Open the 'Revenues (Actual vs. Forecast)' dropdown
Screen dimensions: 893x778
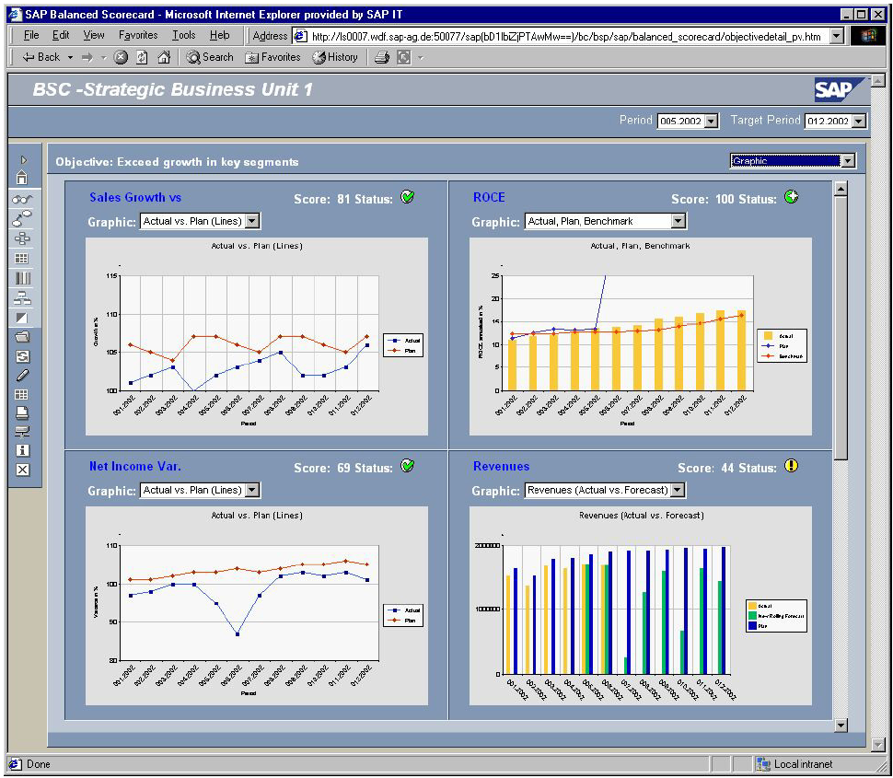pyautogui.click(x=606, y=490)
